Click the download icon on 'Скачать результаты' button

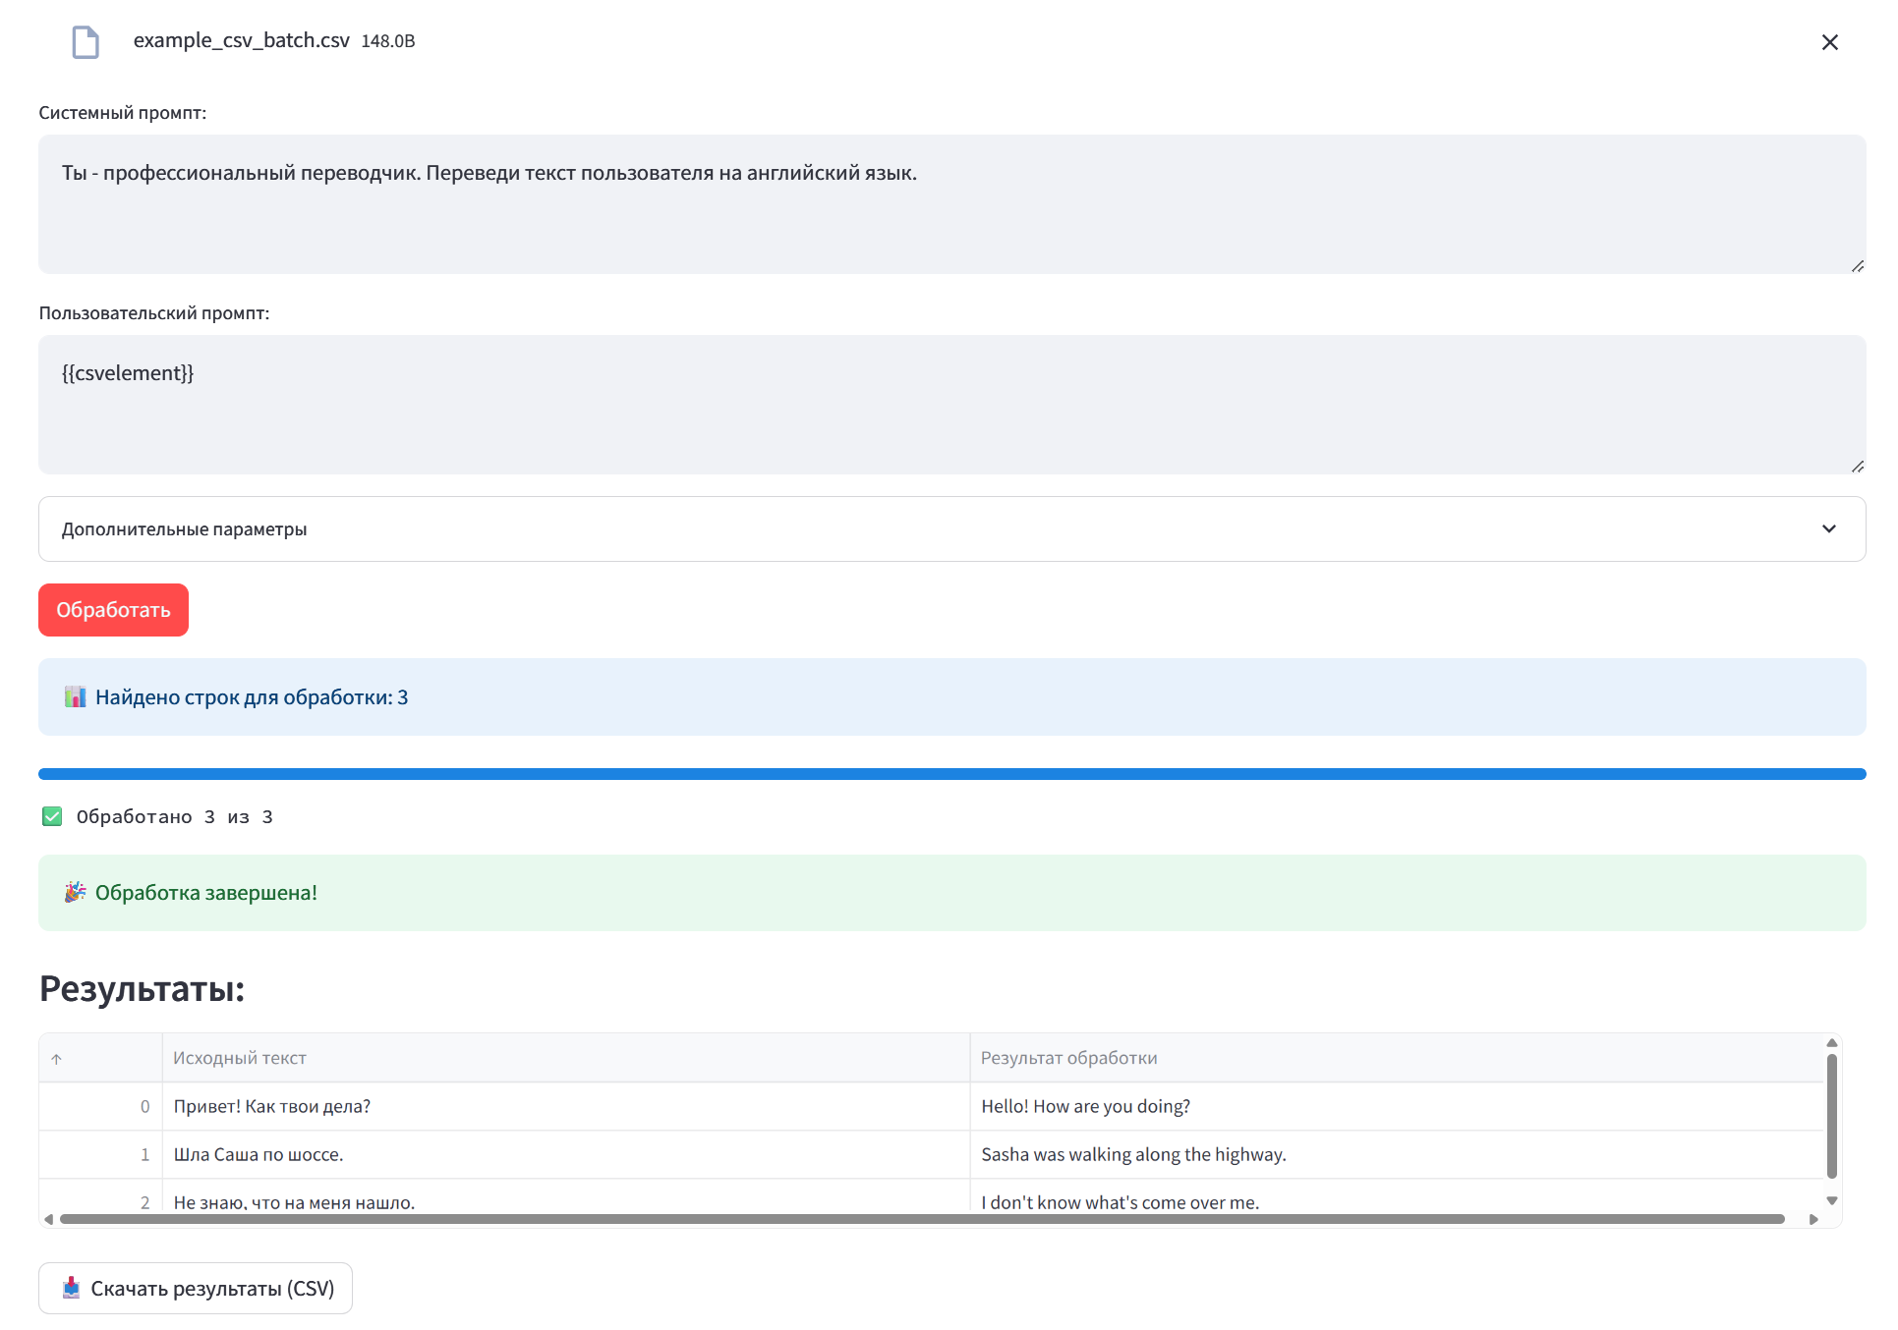[71, 1288]
